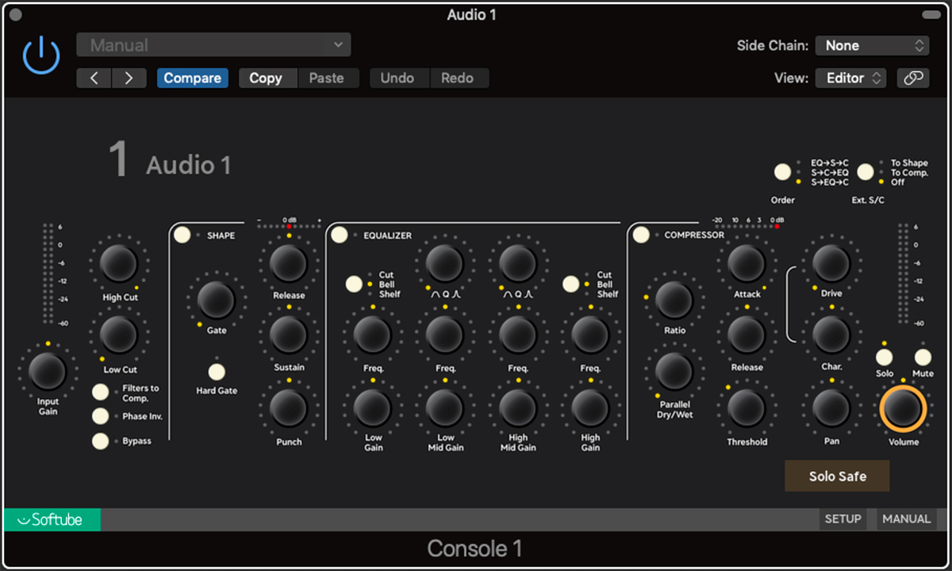This screenshot has height=571, width=952.
Task: Click the orange Volume knob
Action: (903, 408)
